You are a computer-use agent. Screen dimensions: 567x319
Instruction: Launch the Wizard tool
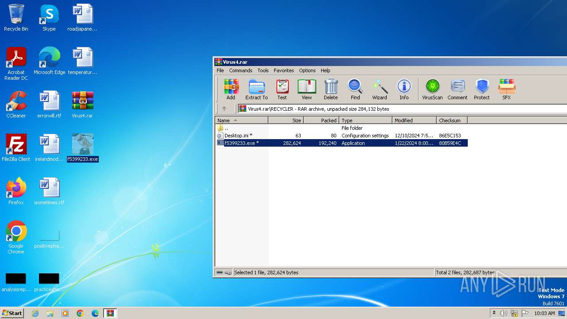pyautogui.click(x=380, y=89)
